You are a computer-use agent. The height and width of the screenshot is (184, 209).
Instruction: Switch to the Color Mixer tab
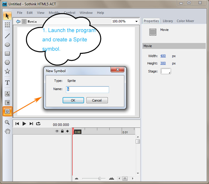pyautogui.click(x=185, y=21)
